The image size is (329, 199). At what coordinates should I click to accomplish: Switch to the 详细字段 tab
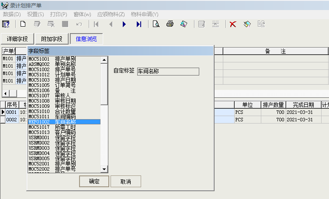pyautogui.click(x=17, y=39)
